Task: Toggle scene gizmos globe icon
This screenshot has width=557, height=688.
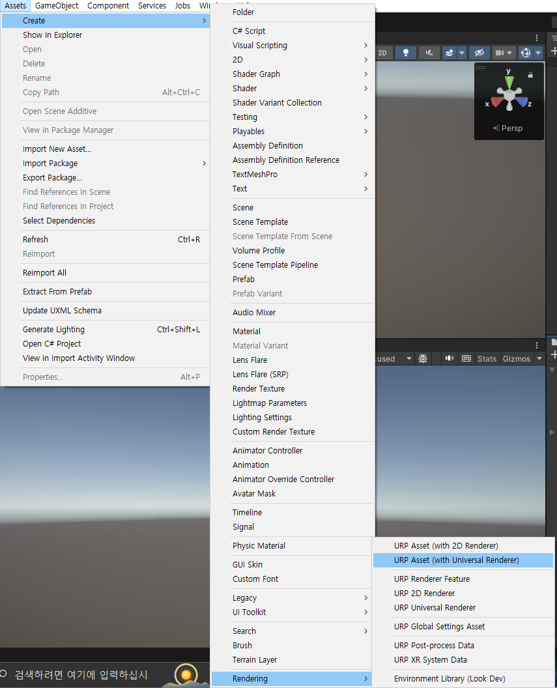Action: 526,53
